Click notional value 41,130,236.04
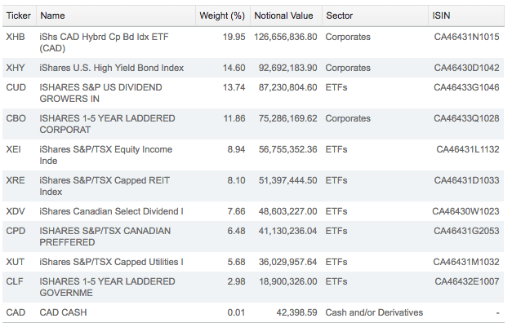The width and height of the screenshot is (512, 323). [x=287, y=231]
